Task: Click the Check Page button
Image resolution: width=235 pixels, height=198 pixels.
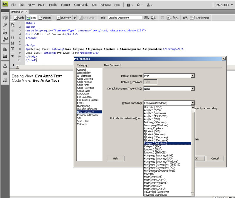Action: point(199,18)
